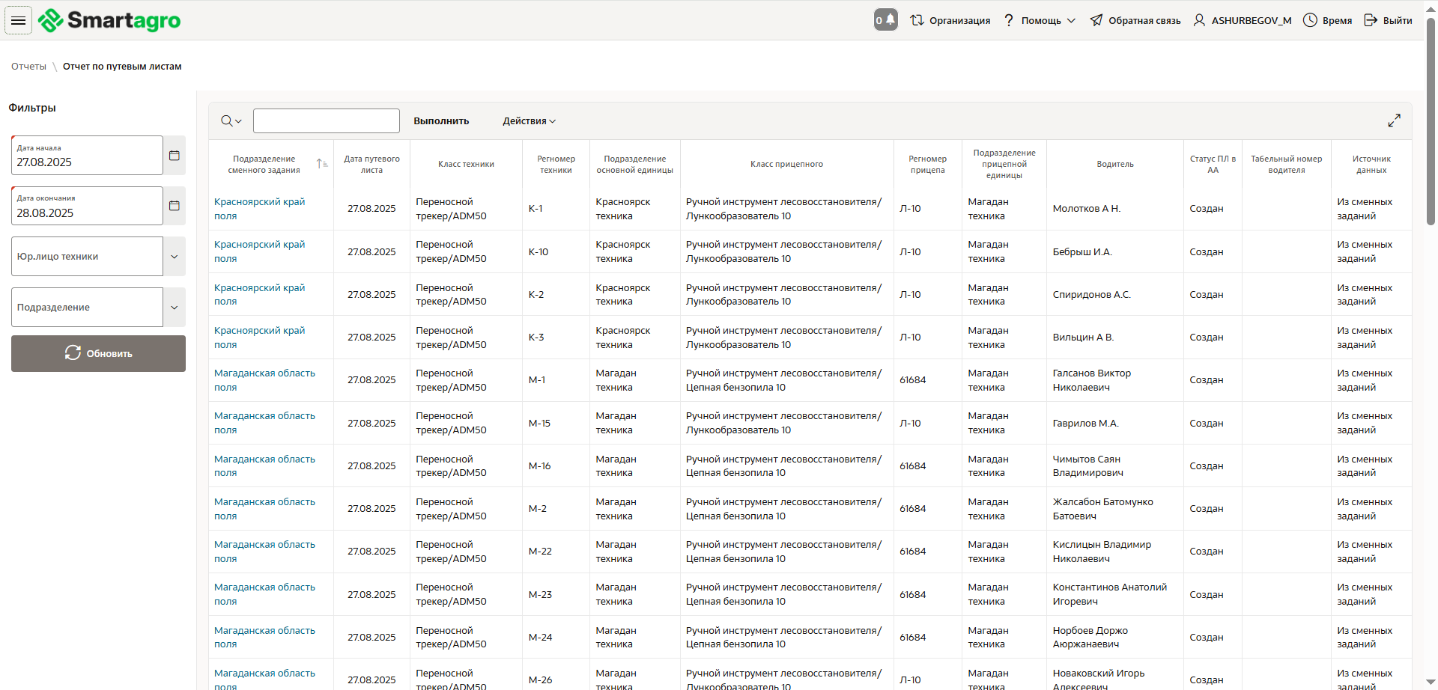This screenshot has height=690, width=1438.
Task: Open the Действия actions dropdown
Action: [x=529, y=121]
